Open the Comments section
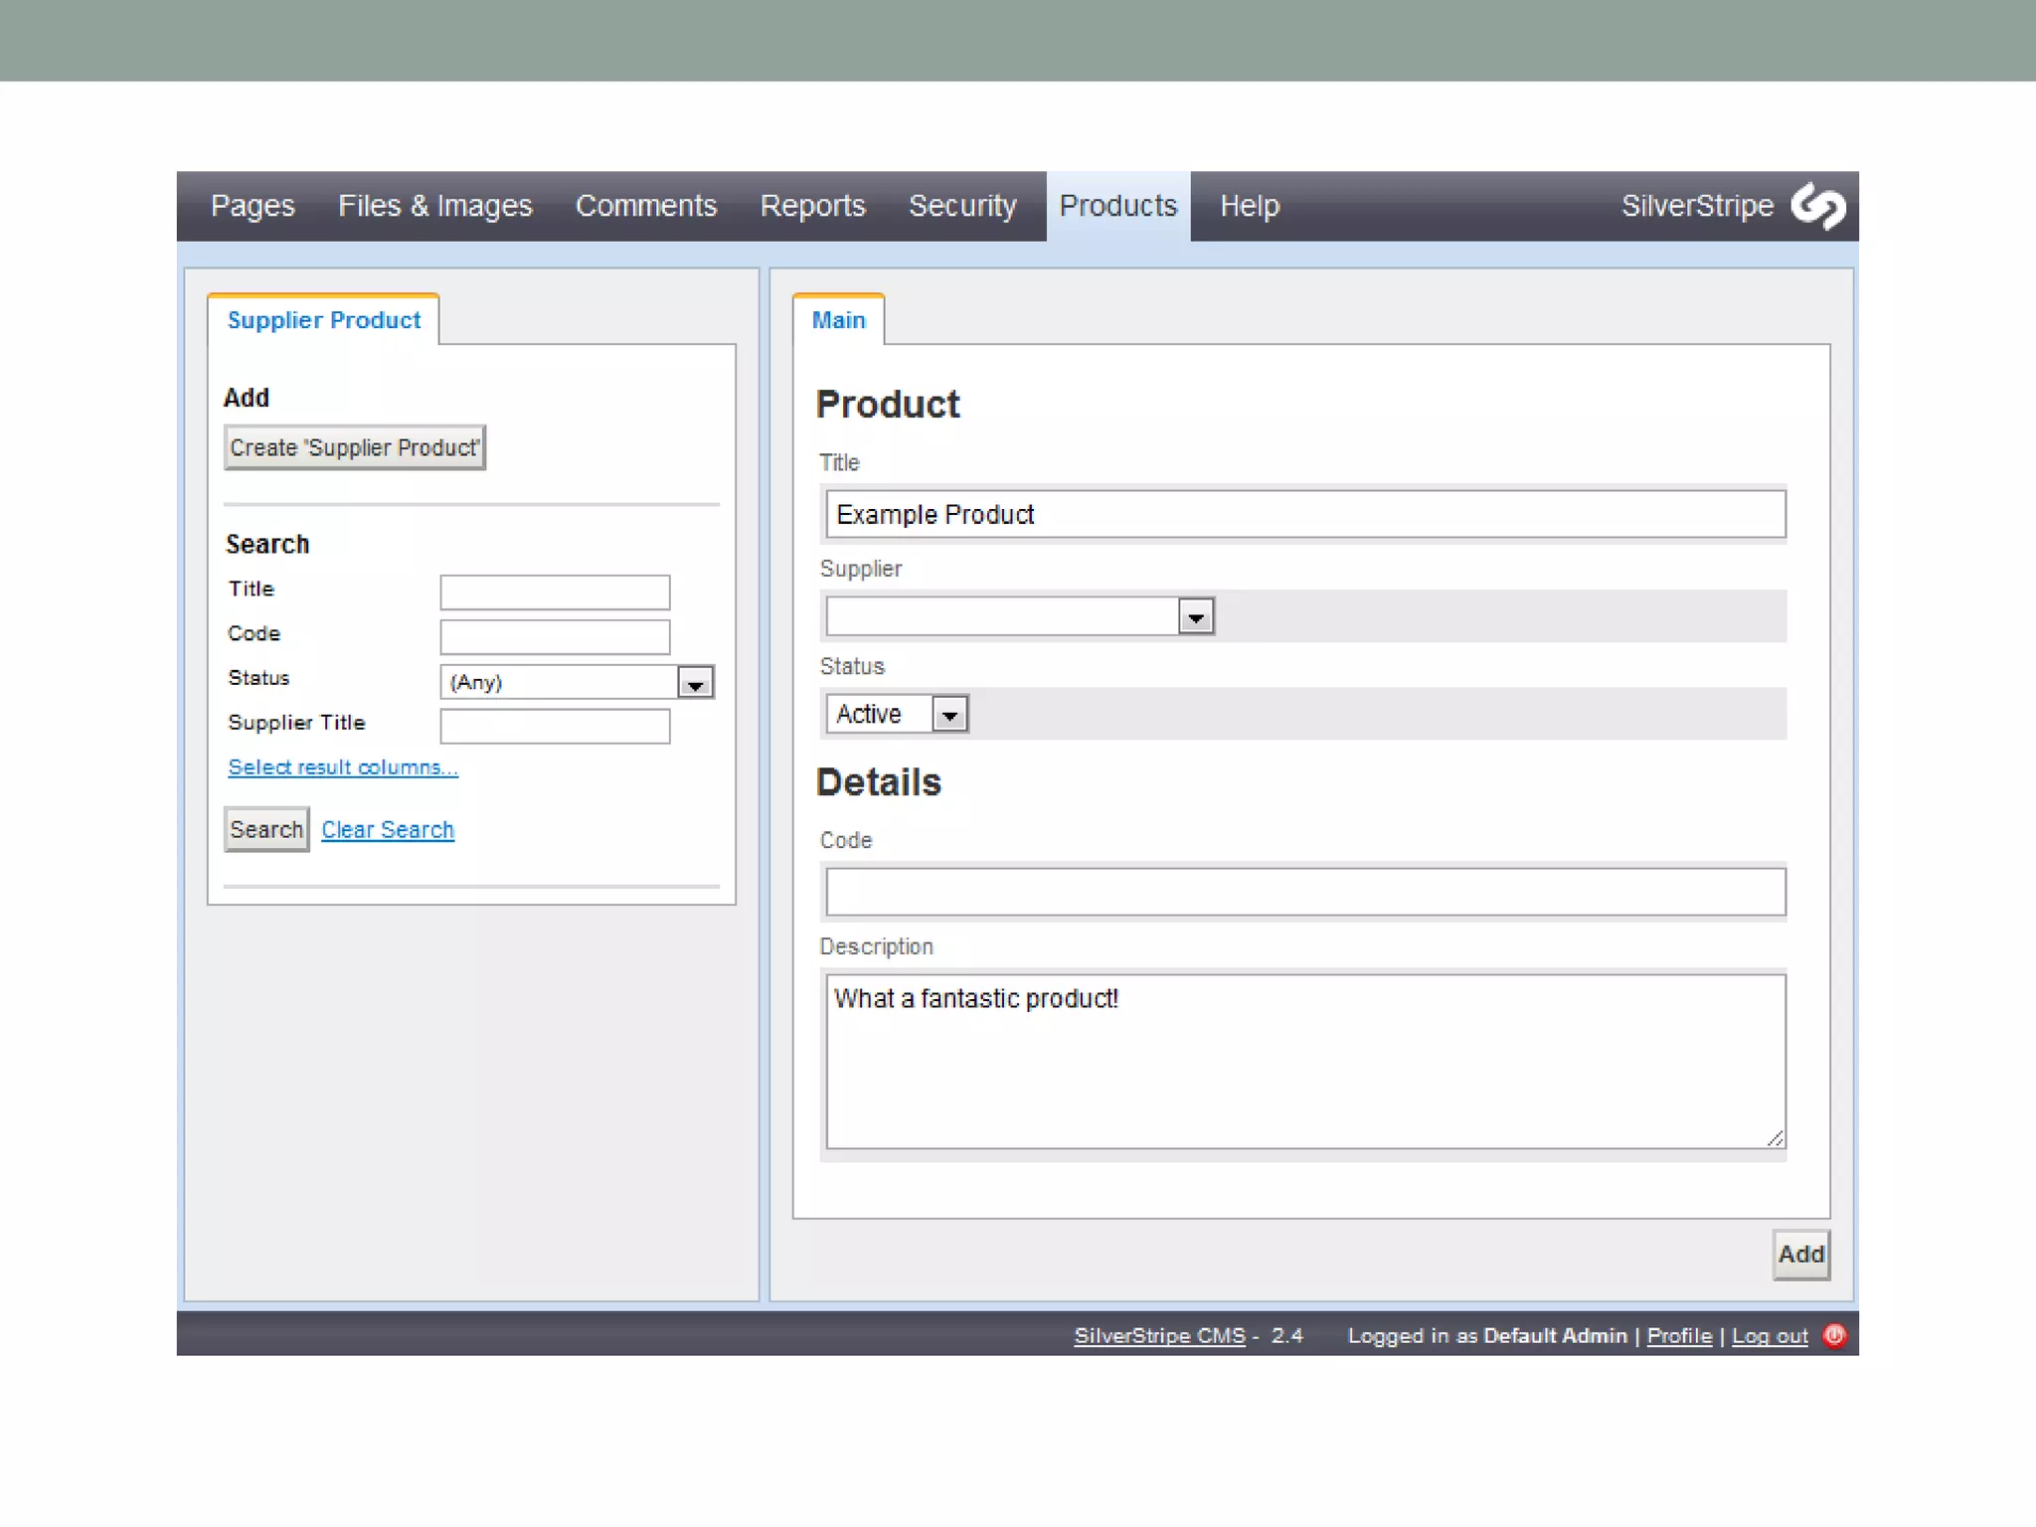This screenshot has height=1527, width=2036. pos(645,206)
